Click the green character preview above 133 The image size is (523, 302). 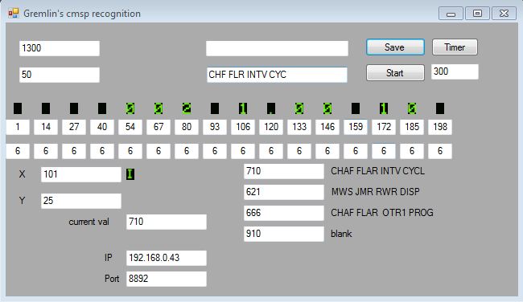299,108
